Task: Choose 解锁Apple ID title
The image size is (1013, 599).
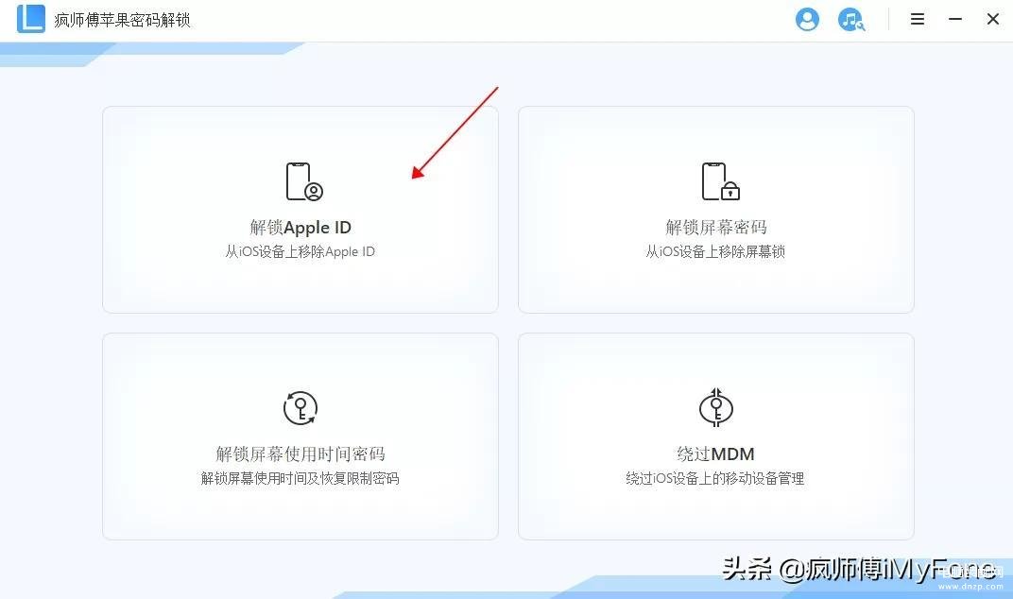Action: (x=300, y=228)
